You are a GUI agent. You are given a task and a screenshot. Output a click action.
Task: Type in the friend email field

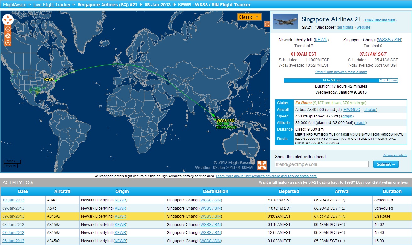pos(321,164)
